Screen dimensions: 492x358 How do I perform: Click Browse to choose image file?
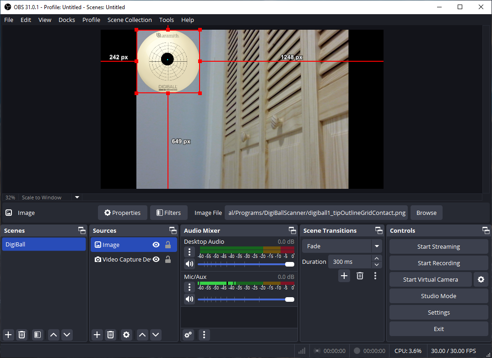point(426,213)
